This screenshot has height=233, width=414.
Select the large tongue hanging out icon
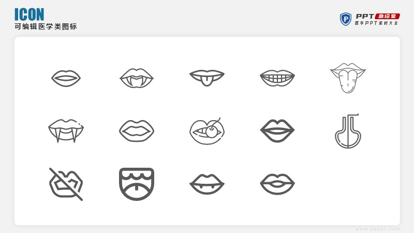point(348,78)
